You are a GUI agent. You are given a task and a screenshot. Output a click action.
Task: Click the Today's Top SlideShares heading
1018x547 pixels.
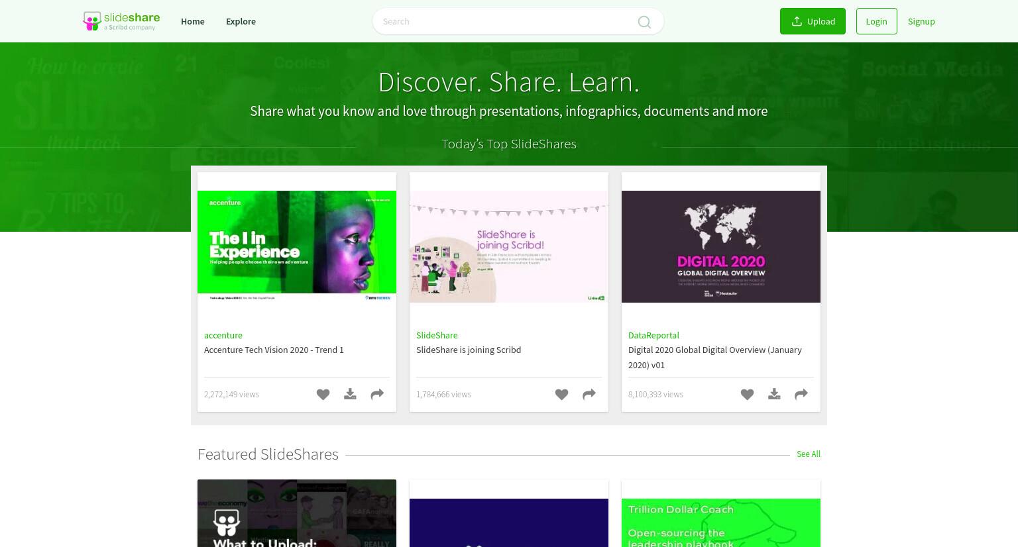509,144
